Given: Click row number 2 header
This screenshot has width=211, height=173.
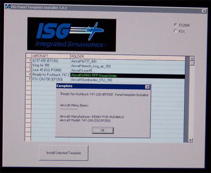Looking at the screenshot, I should pyautogui.click(x=29, y=65).
